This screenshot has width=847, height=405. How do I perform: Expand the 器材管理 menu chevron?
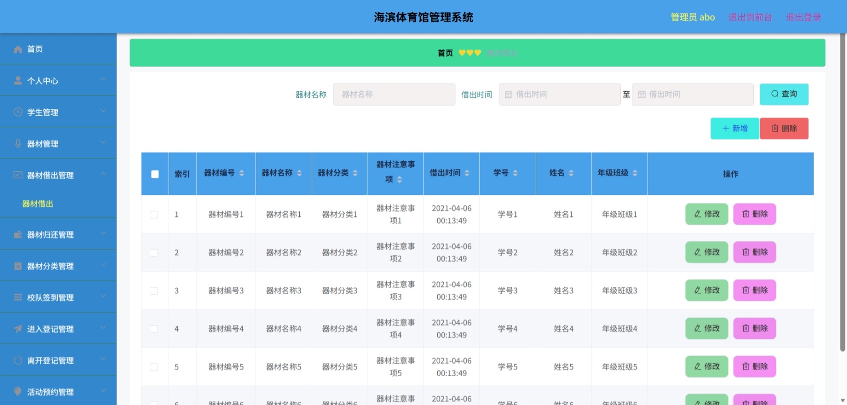(103, 143)
